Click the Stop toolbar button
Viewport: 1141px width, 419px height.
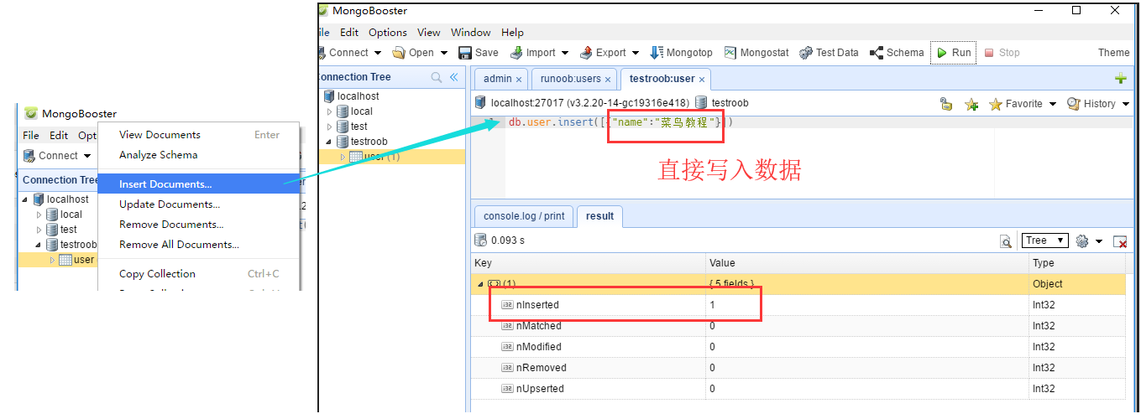[1002, 52]
